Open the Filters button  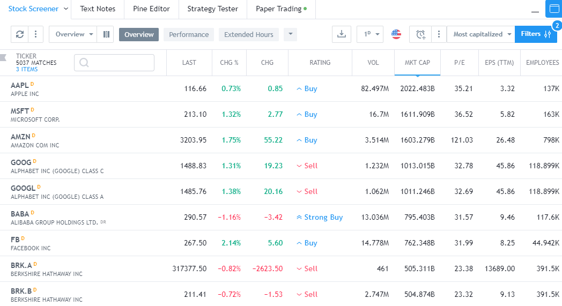point(535,34)
